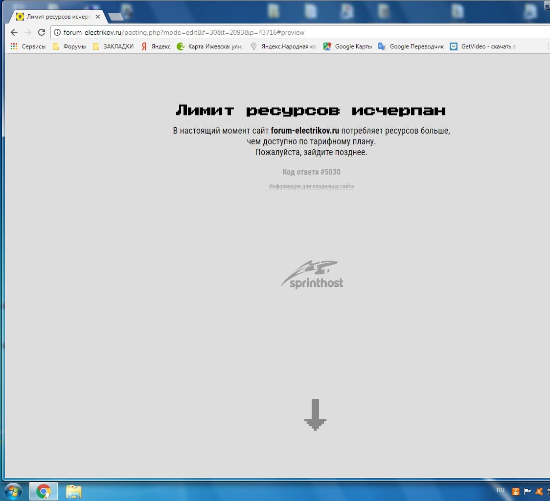Click Информация для владельца сайта link

[x=311, y=186]
